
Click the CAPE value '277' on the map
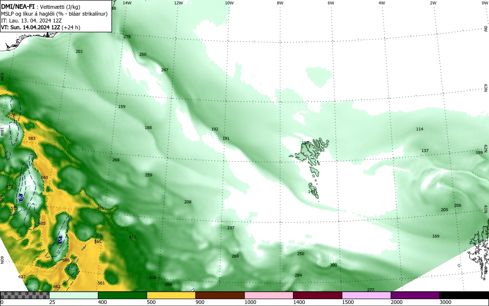click(x=371, y=290)
